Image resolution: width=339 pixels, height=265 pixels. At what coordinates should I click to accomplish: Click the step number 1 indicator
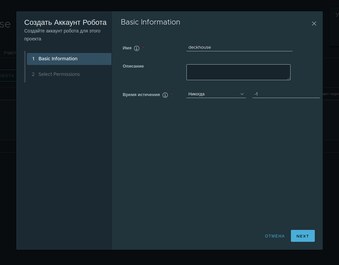coord(33,59)
